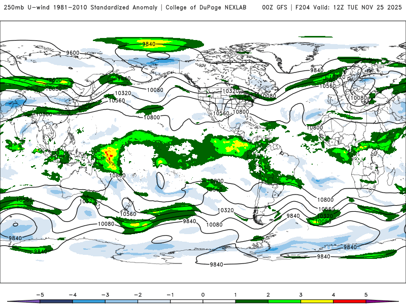Click the 10800 contour label over North Africa
This screenshot has width=406, height=304.
315,128
